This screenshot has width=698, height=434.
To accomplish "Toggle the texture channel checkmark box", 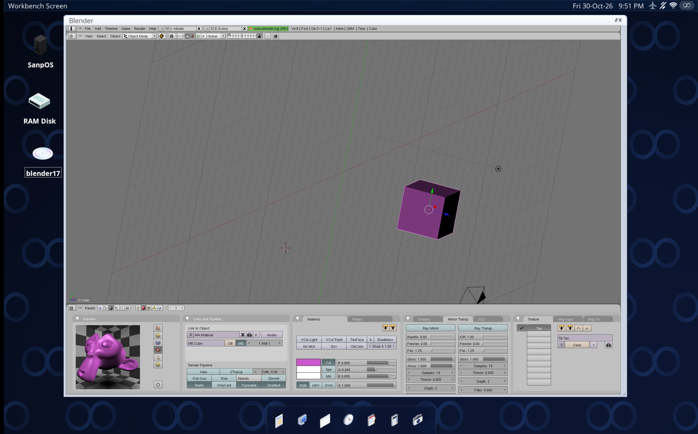I will [x=522, y=328].
